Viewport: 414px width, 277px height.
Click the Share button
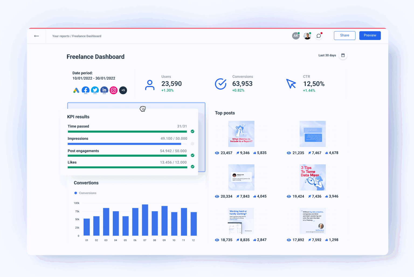point(344,35)
